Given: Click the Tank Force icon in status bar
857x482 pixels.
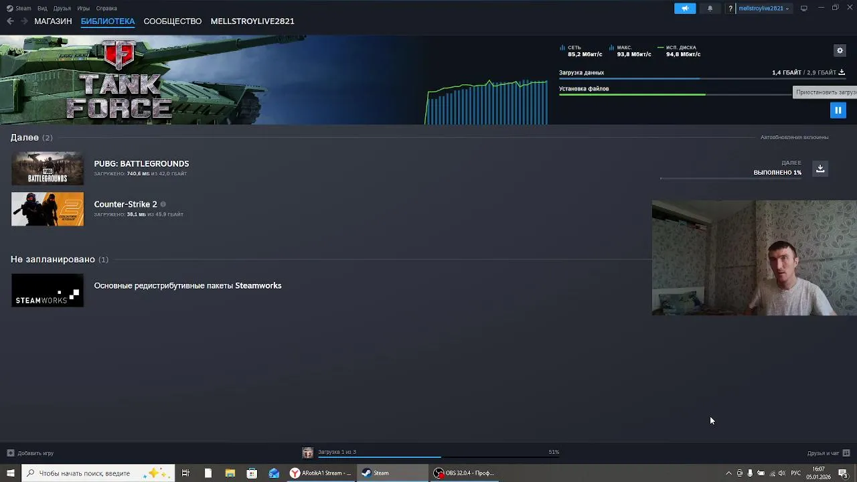Looking at the screenshot, I should tap(307, 453).
